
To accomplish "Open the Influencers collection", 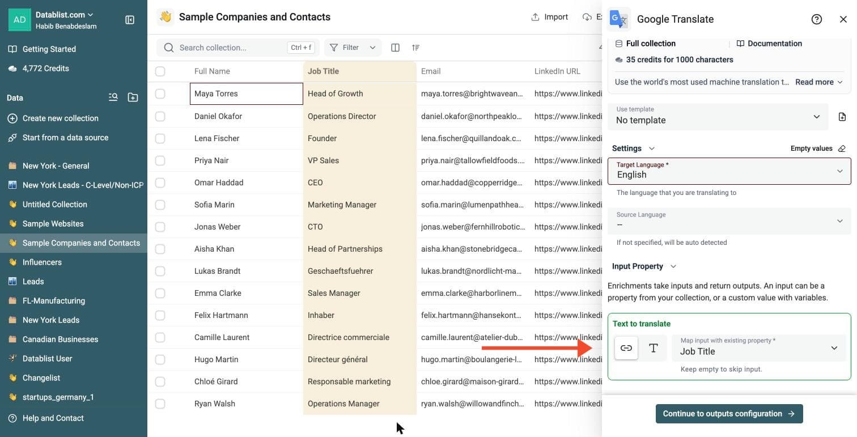I will pyautogui.click(x=42, y=262).
